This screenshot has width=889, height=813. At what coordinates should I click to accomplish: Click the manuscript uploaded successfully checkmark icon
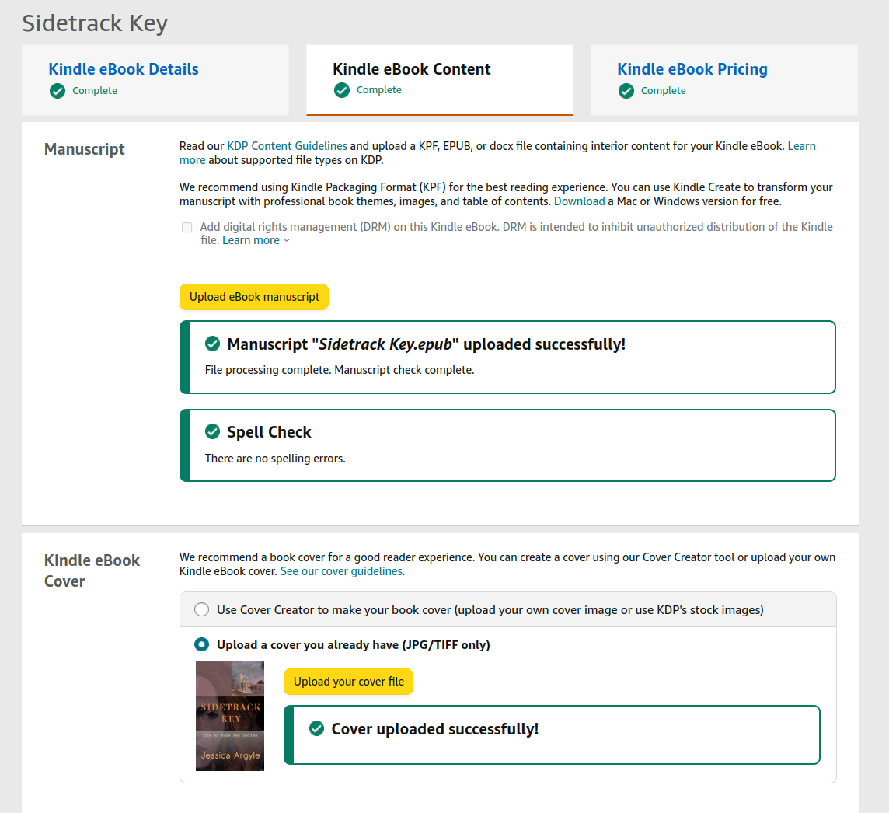pyautogui.click(x=211, y=344)
